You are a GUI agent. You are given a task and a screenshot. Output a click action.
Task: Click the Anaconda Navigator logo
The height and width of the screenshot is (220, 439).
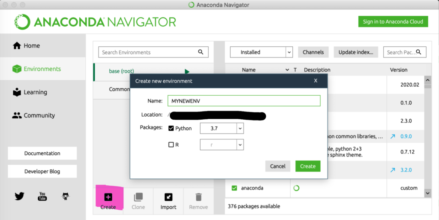(x=95, y=22)
